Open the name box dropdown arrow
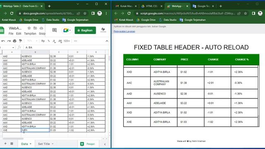This screenshot has height=149, width=265. pyautogui.click(x=13, y=48)
